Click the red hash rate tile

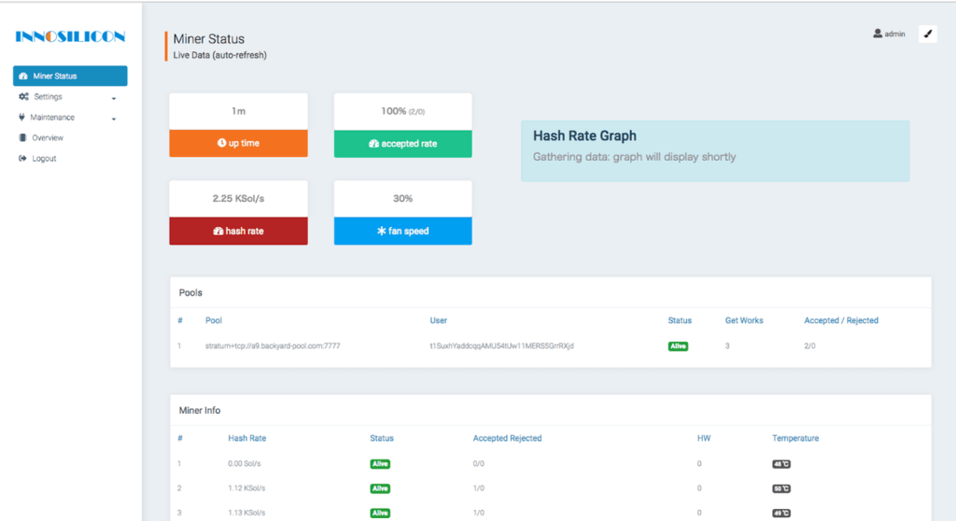pos(238,231)
